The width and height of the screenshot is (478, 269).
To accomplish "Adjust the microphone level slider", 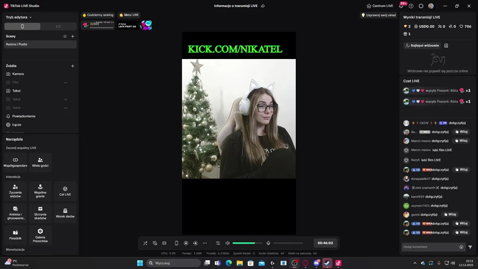I will point(288,243).
